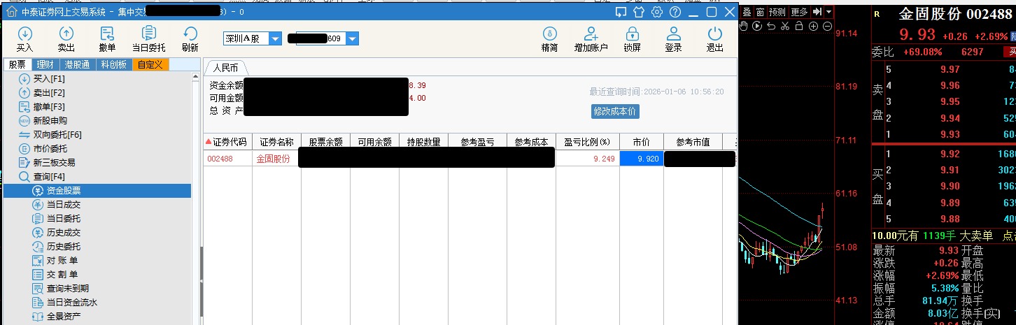Open 撤单[F3] in the sidebar tree
The height and width of the screenshot is (325, 1016).
pos(49,107)
